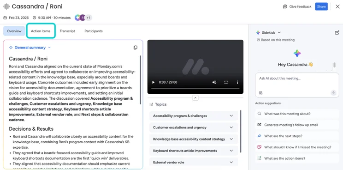Viewport: 343px width, 170px height.
Task: Click the summary panel vertical scrollbar
Action: 140,80
